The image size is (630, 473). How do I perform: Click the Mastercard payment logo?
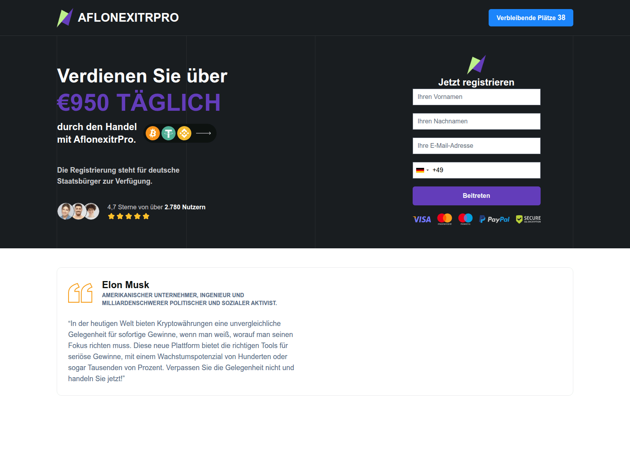[x=445, y=219]
